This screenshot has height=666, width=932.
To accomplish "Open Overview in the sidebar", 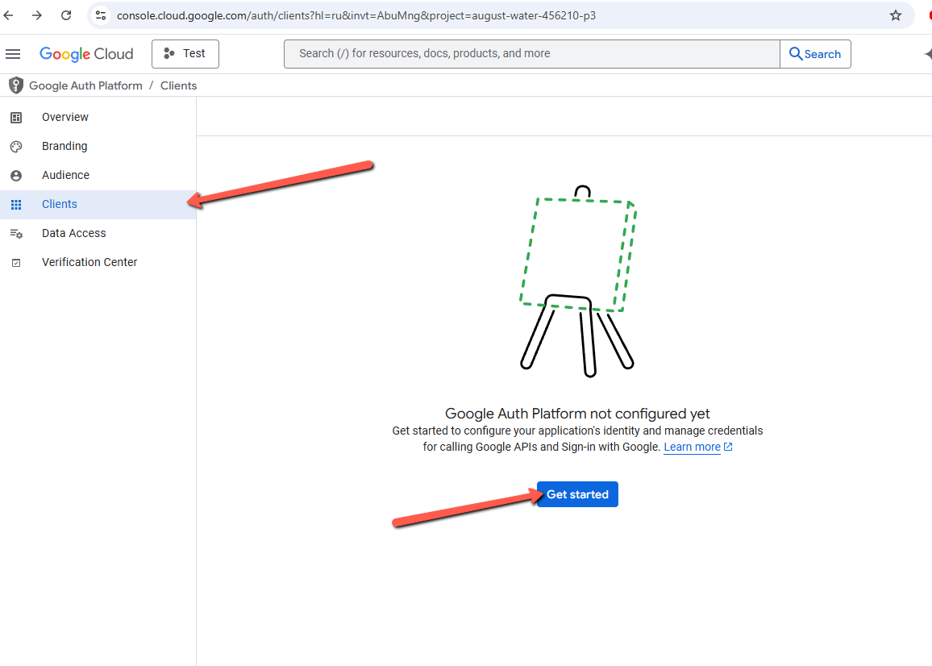I will (98, 117).
